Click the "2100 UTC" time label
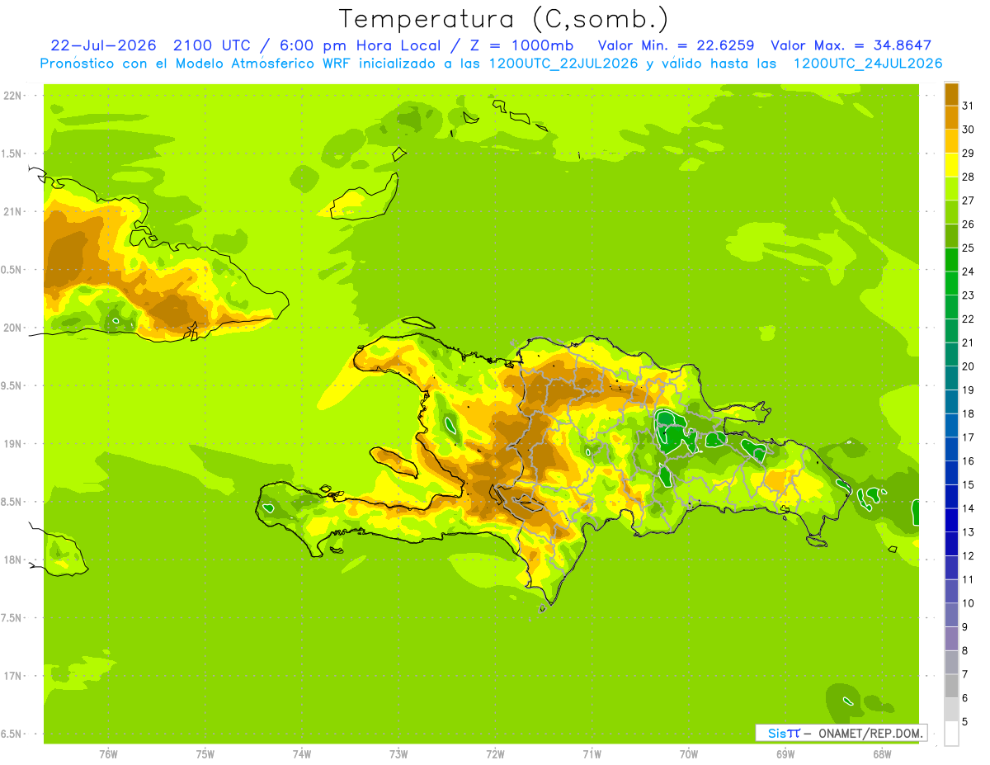The image size is (990, 765). click(x=213, y=45)
